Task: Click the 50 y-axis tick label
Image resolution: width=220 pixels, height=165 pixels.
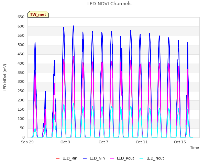Action: pyautogui.click(x=22, y=128)
